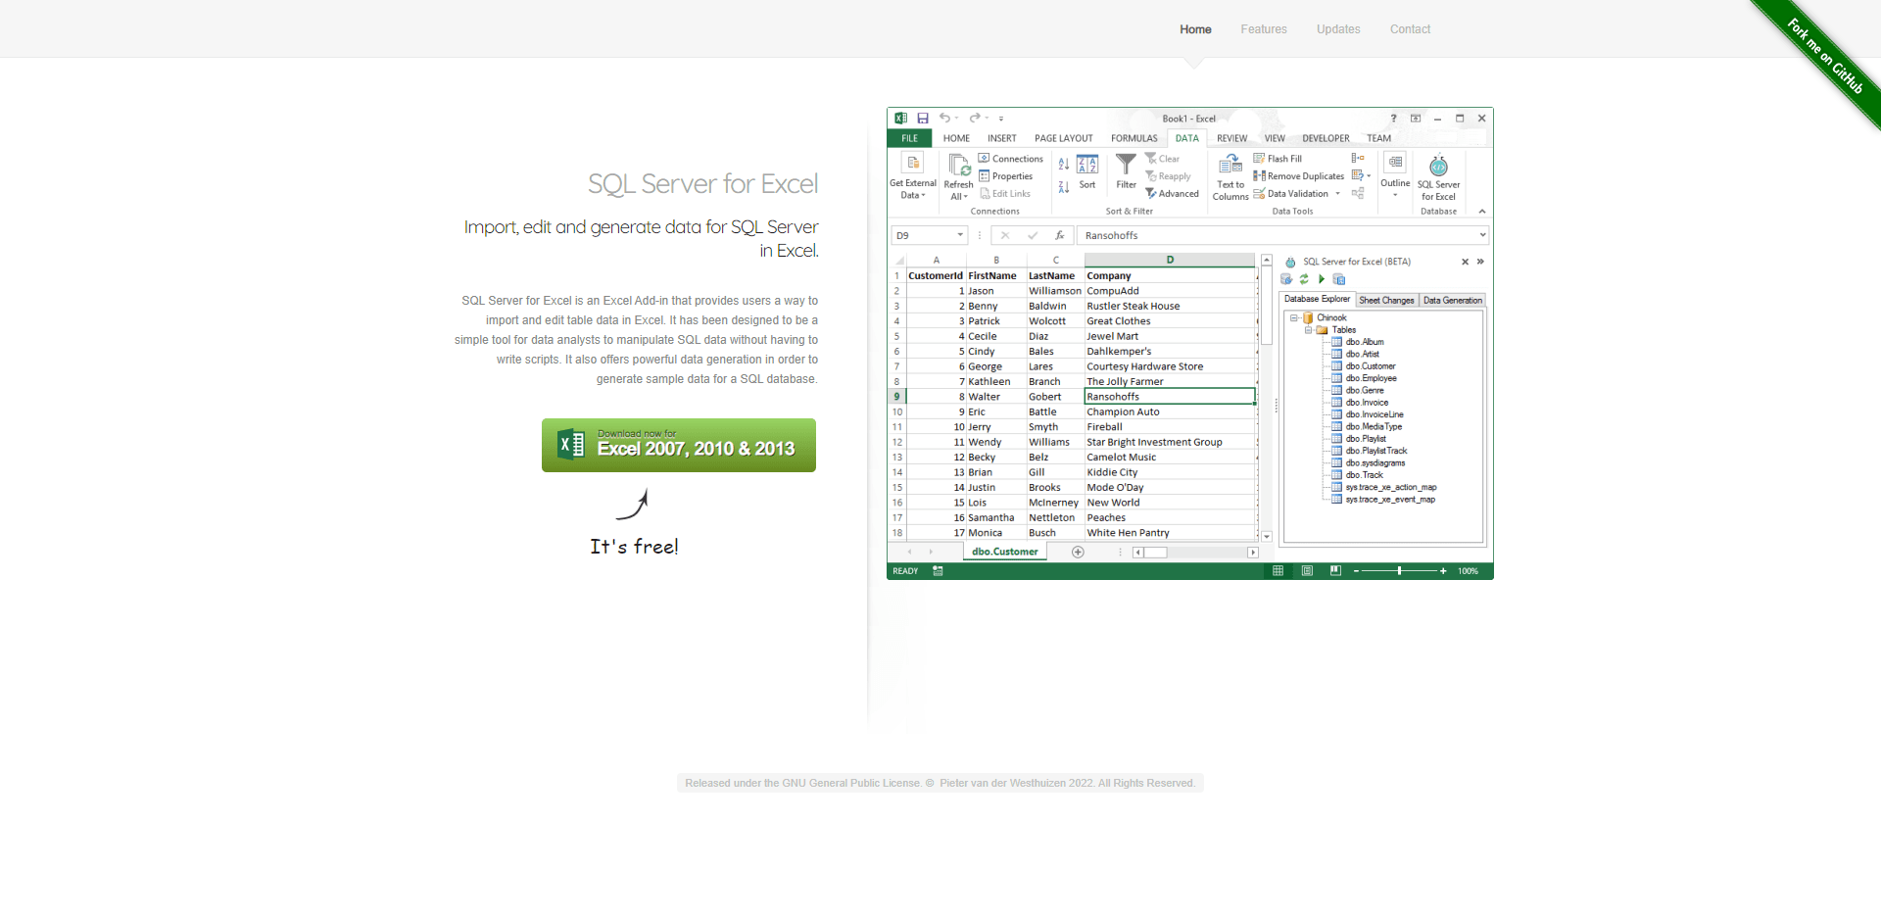1881x918 pixels.
Task: Click the Excel save icon in title bar
Action: 923,119
